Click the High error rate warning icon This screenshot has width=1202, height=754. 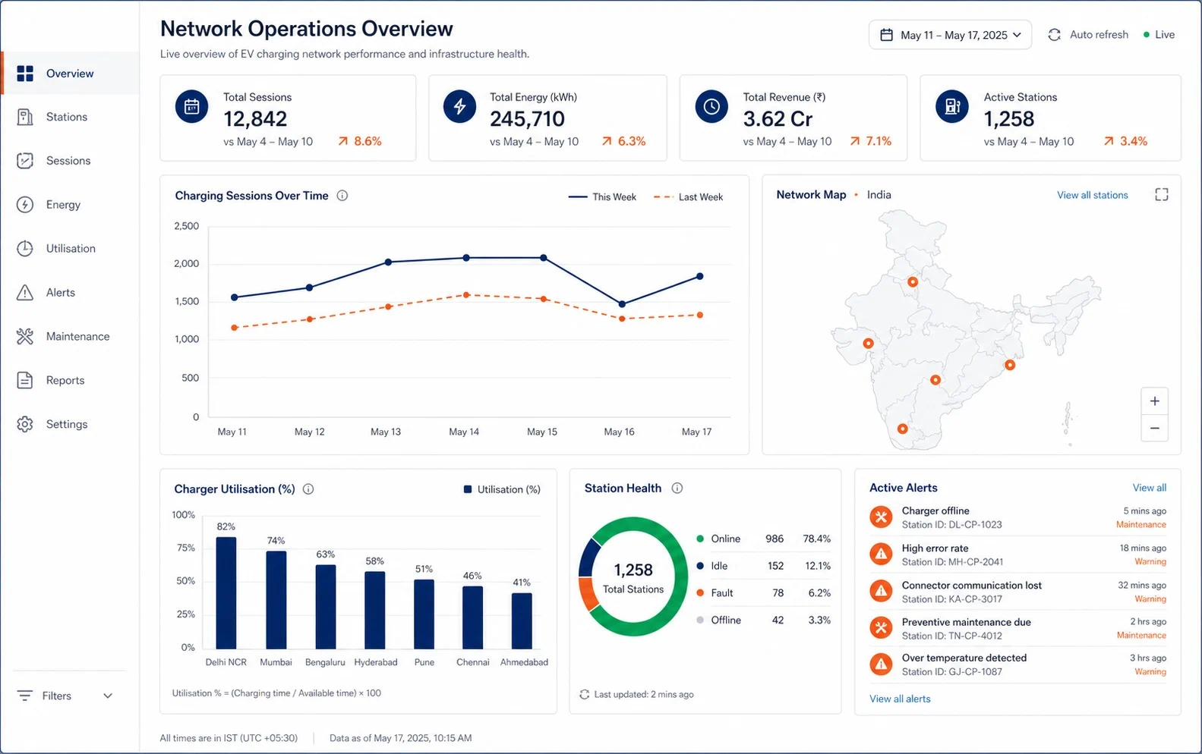pyautogui.click(x=881, y=555)
